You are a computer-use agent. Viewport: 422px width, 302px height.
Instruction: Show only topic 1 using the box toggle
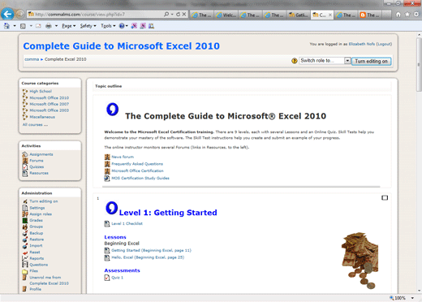click(x=385, y=198)
